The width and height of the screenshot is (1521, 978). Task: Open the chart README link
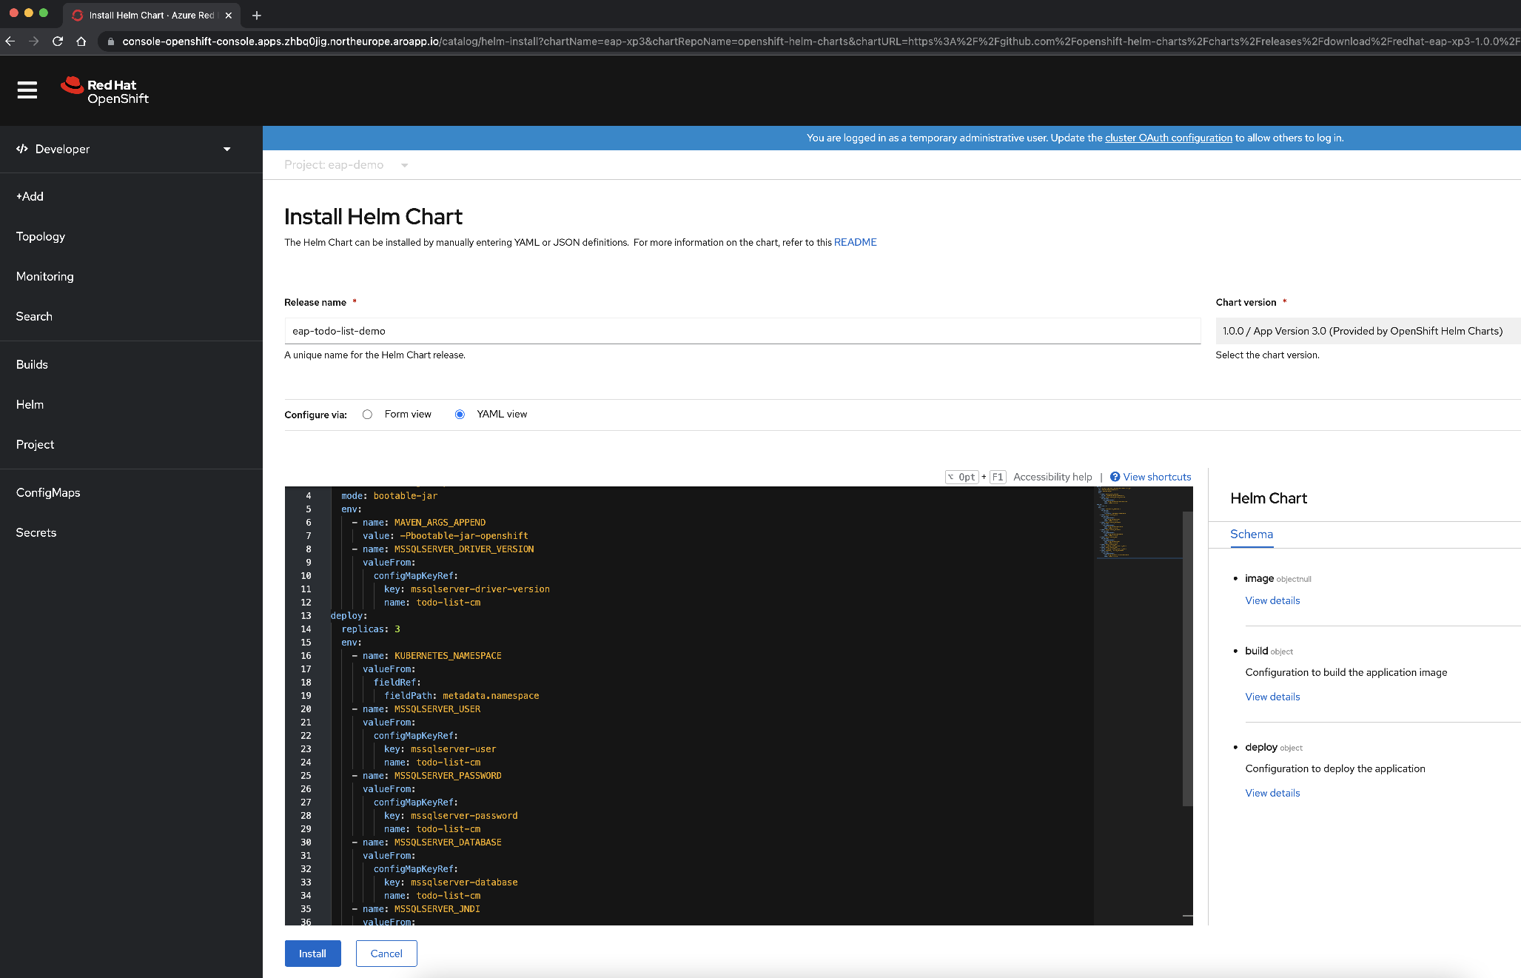[855, 242]
